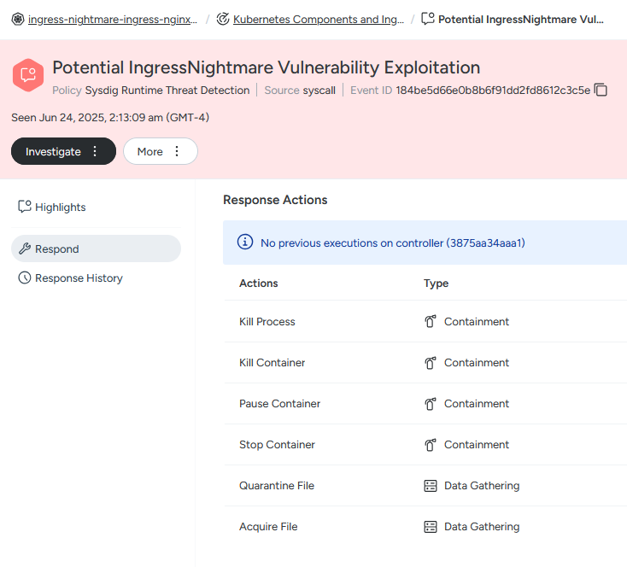This screenshot has width=627, height=567.
Task: Open the Response History tab
Action: [96, 278]
